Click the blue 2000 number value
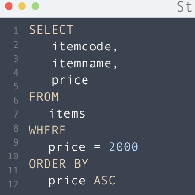The width and height of the screenshot is (195, 195). pyautogui.click(x=123, y=147)
